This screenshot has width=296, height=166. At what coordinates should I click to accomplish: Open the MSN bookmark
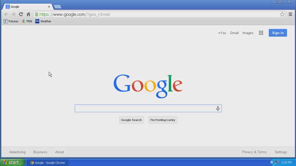click(x=27, y=21)
